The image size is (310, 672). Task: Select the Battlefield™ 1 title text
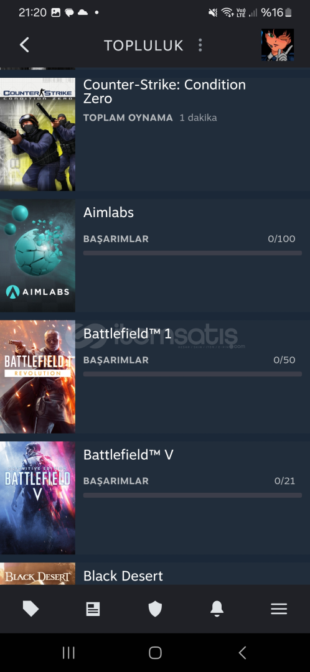(x=128, y=334)
